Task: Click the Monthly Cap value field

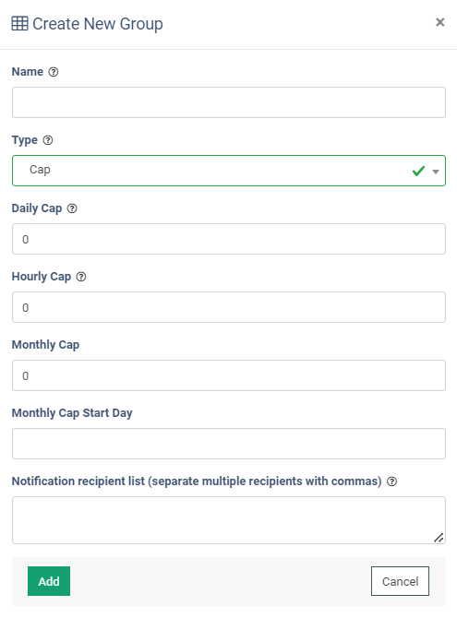Action: click(x=229, y=375)
